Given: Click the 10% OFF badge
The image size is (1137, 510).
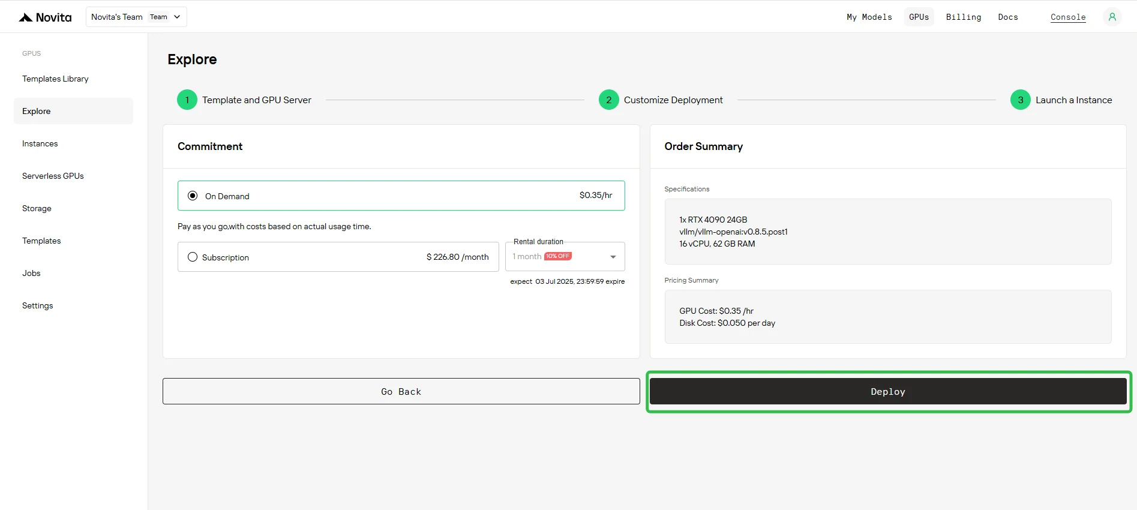Looking at the screenshot, I should click(558, 256).
